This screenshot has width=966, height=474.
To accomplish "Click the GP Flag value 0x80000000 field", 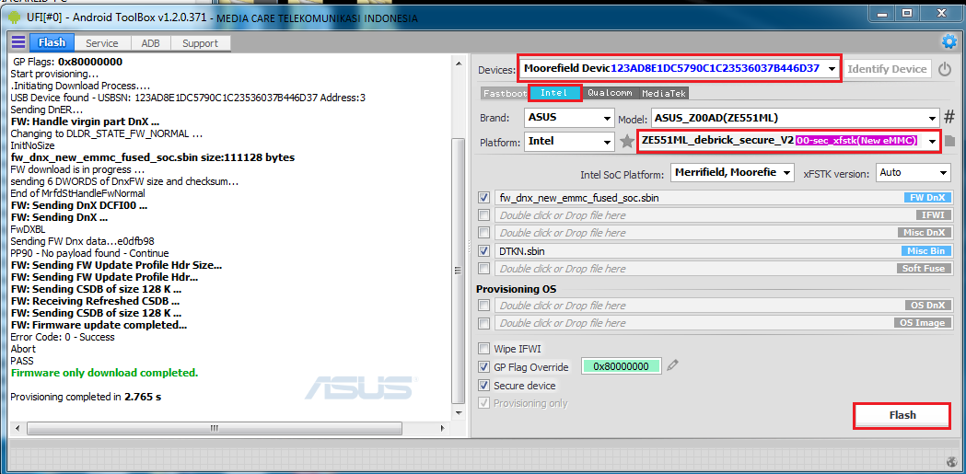I will [x=621, y=366].
